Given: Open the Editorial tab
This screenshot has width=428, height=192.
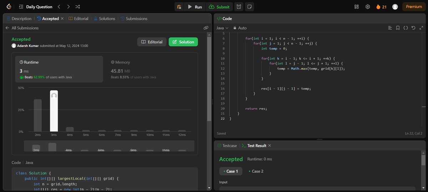Looking at the screenshot, I should [78, 18].
